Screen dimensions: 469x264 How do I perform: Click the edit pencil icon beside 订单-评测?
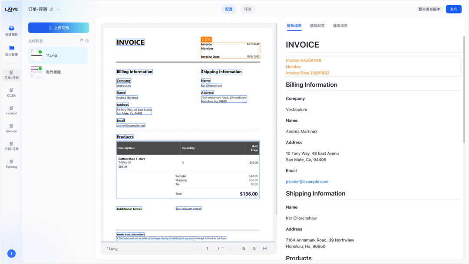(52, 9)
